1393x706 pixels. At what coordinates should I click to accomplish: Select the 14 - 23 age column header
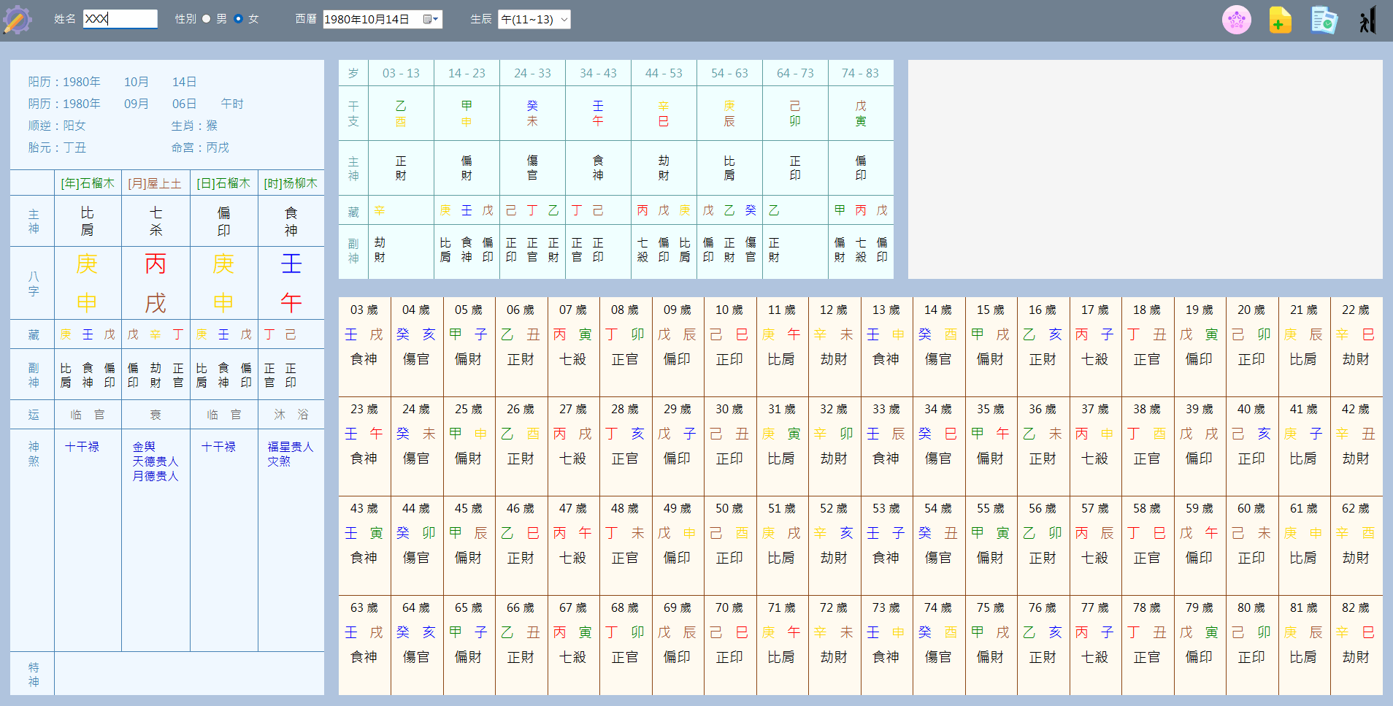click(x=467, y=73)
